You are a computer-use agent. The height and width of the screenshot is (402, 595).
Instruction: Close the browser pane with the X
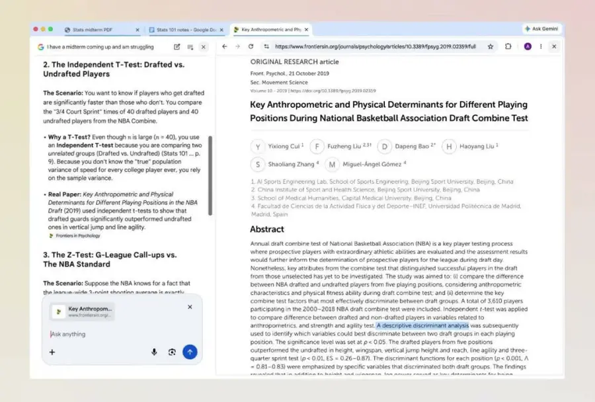point(554,46)
